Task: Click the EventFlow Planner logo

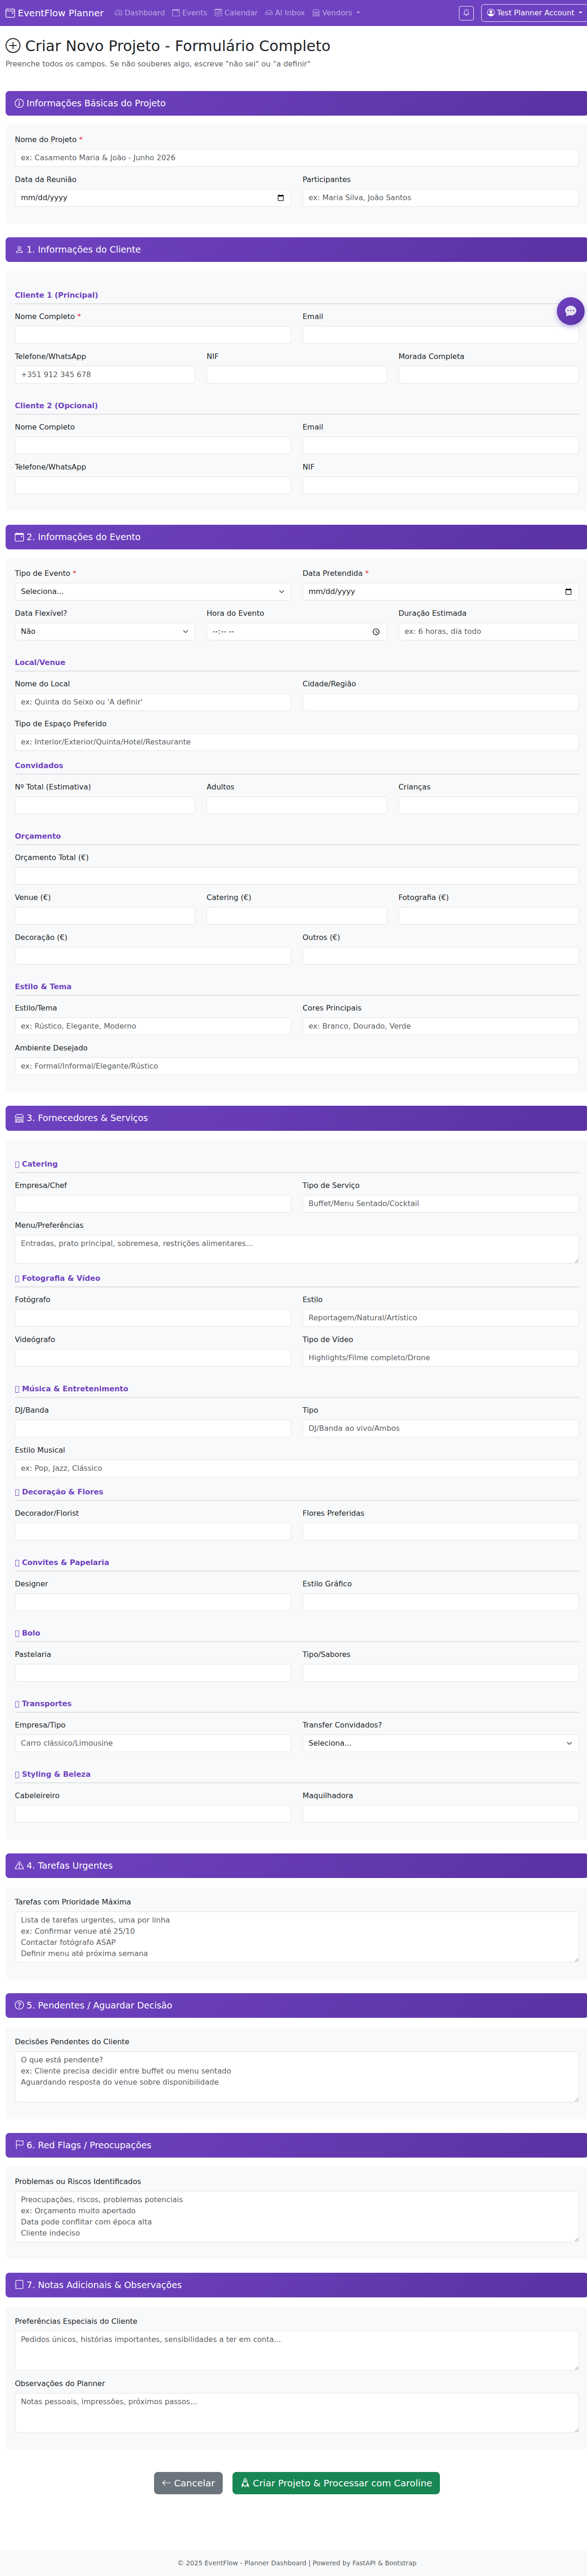Action: point(55,13)
